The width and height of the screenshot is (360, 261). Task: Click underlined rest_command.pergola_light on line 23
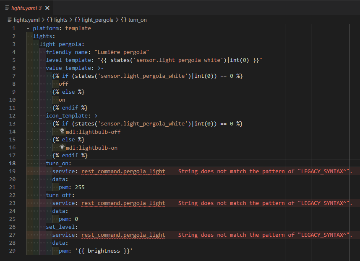click(x=123, y=203)
